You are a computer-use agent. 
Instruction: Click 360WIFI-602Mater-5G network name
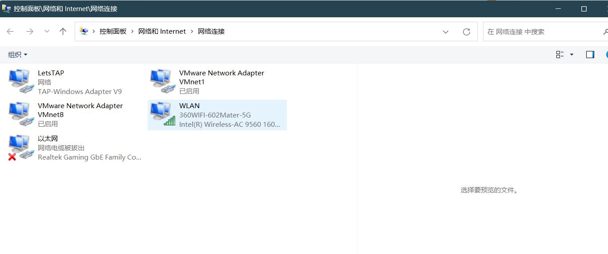pyautogui.click(x=215, y=115)
